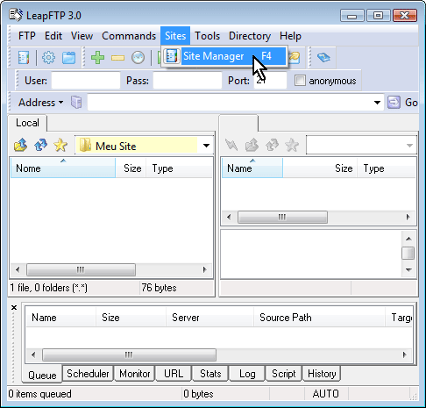426x408 pixels.
Task: Open the Directory menu
Action: pyautogui.click(x=250, y=36)
